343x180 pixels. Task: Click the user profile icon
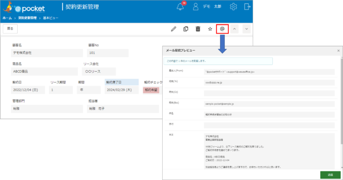[x=196, y=7]
